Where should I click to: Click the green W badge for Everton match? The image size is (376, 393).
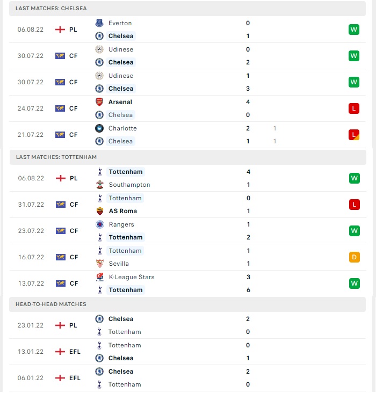click(353, 30)
